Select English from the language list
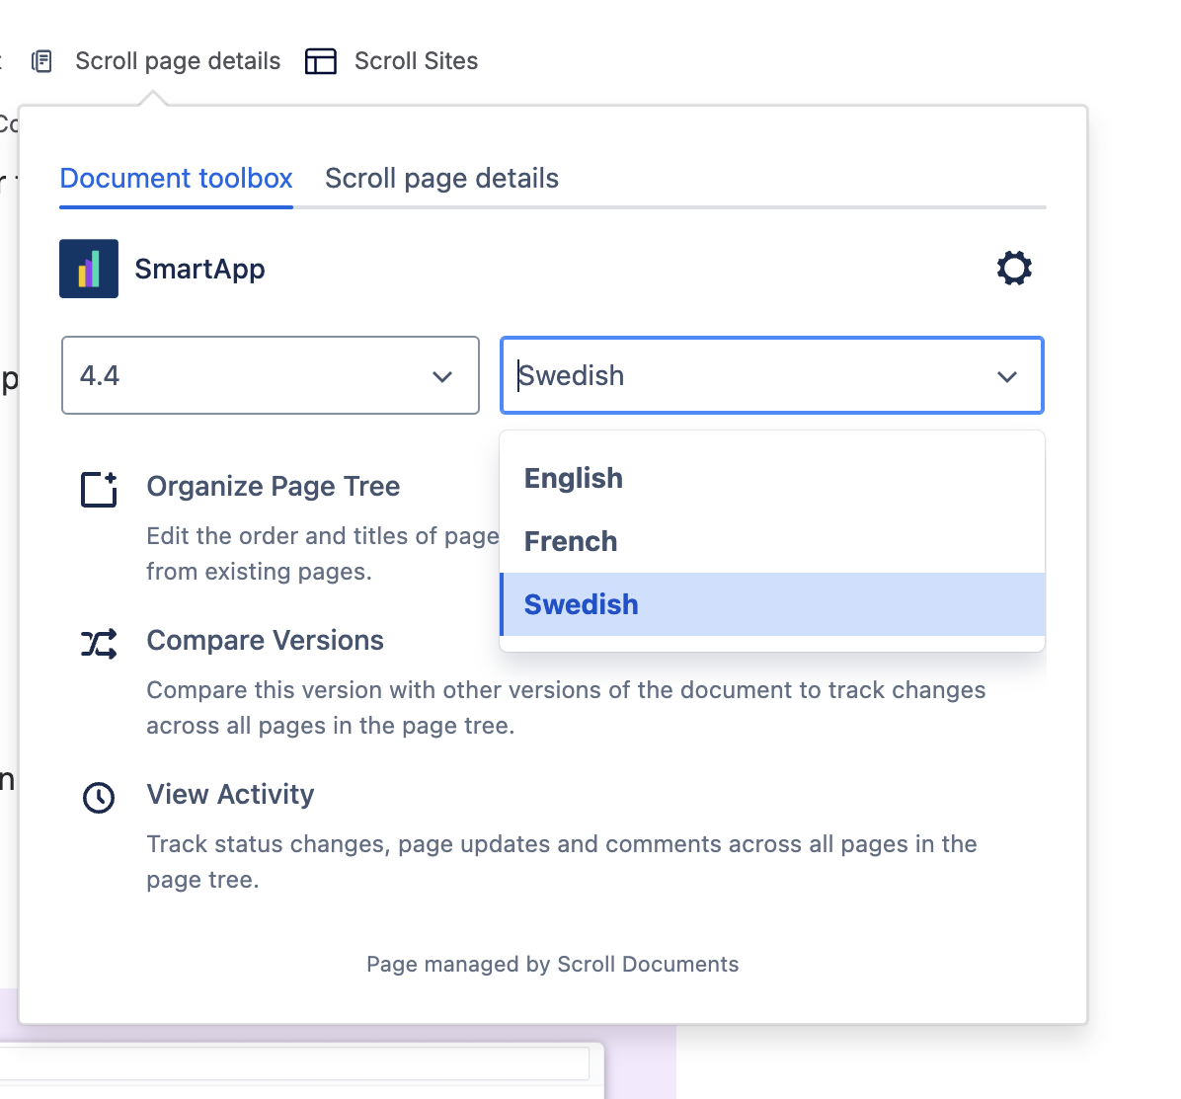1181x1099 pixels. click(573, 478)
